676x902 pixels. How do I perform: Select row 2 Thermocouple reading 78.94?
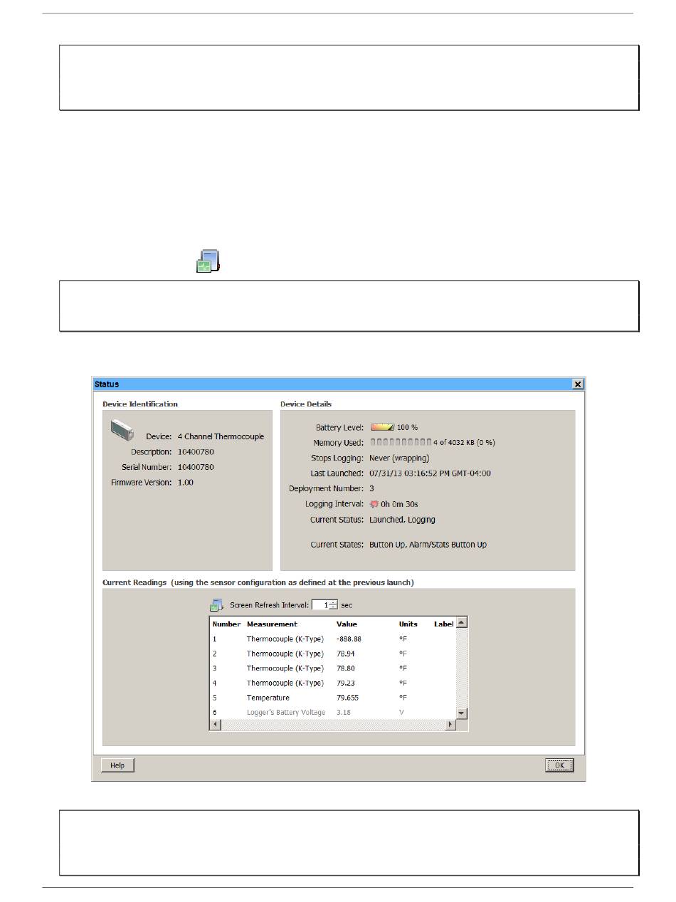click(x=332, y=654)
